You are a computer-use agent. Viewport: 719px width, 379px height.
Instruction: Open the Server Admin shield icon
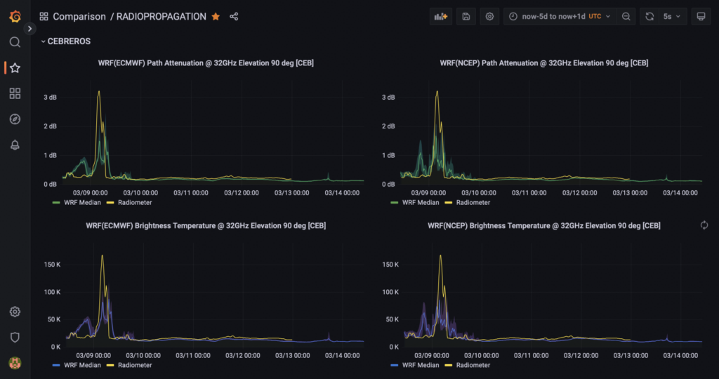(x=15, y=338)
